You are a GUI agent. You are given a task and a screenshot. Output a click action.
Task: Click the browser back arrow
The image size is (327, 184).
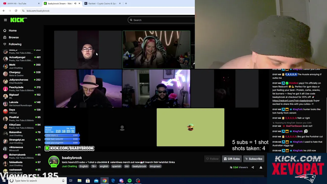[x=4, y=11]
